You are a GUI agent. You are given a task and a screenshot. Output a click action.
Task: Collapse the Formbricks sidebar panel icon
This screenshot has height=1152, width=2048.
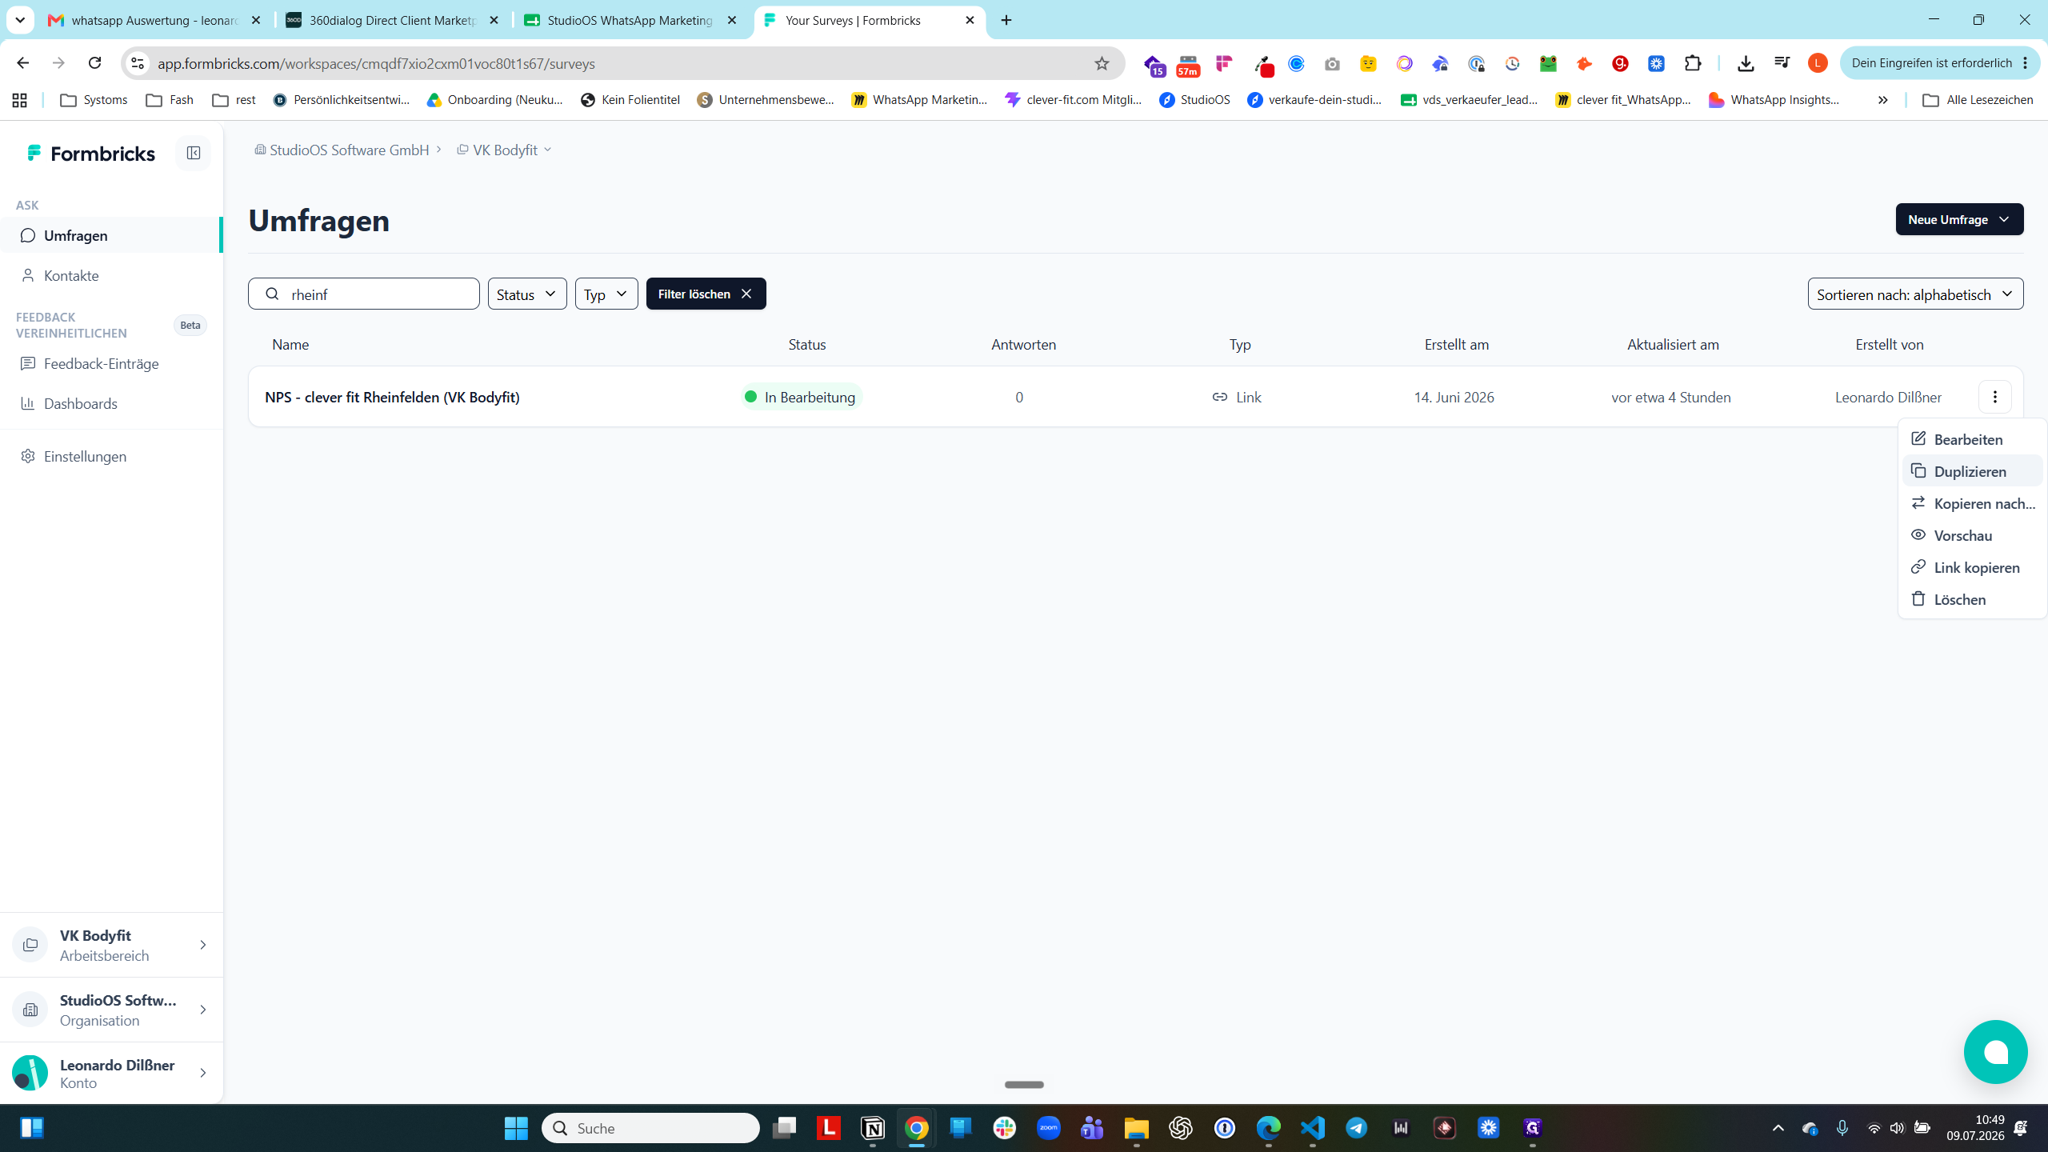pos(193,153)
